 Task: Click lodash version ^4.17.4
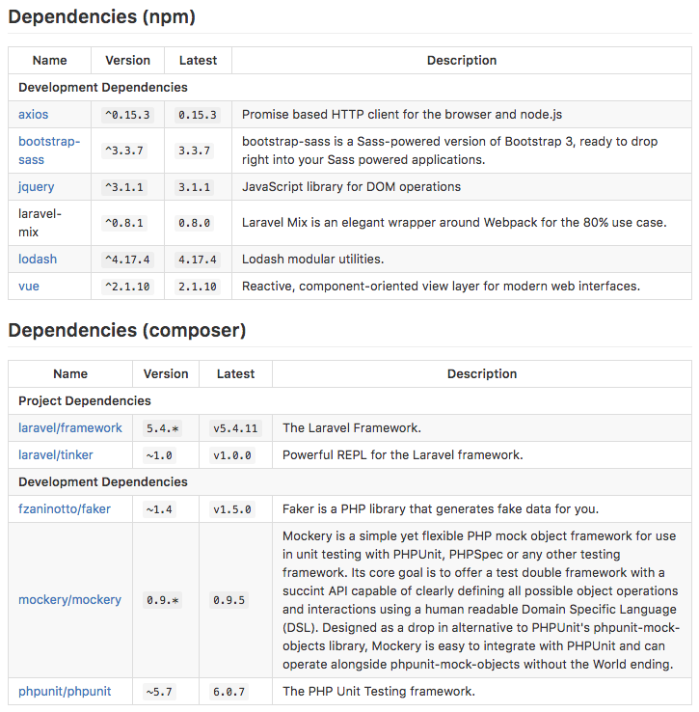pyautogui.click(x=127, y=260)
